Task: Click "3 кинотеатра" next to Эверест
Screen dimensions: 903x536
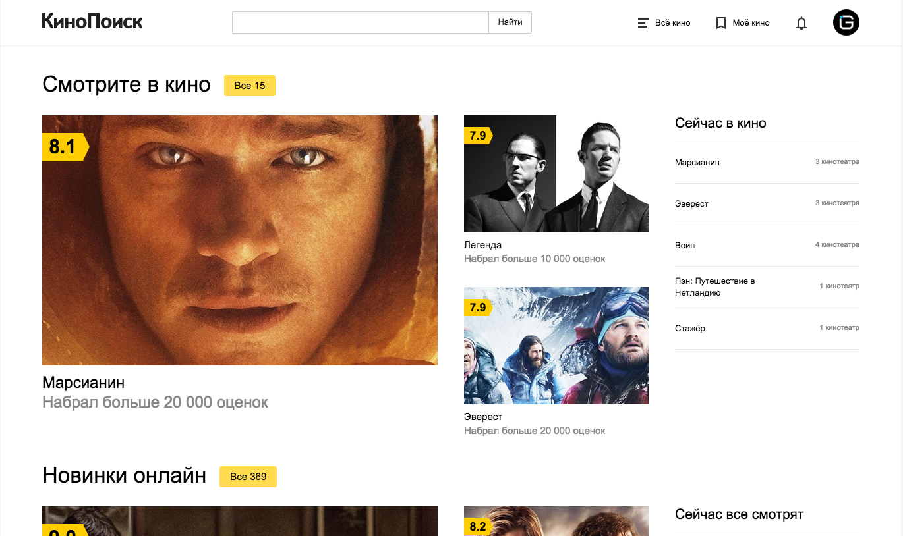Action: coord(837,203)
